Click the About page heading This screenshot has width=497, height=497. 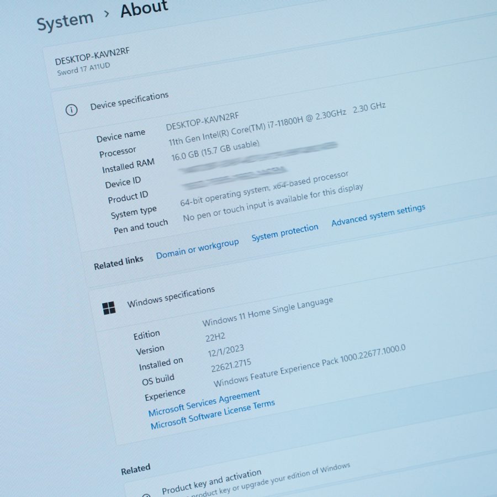(144, 8)
